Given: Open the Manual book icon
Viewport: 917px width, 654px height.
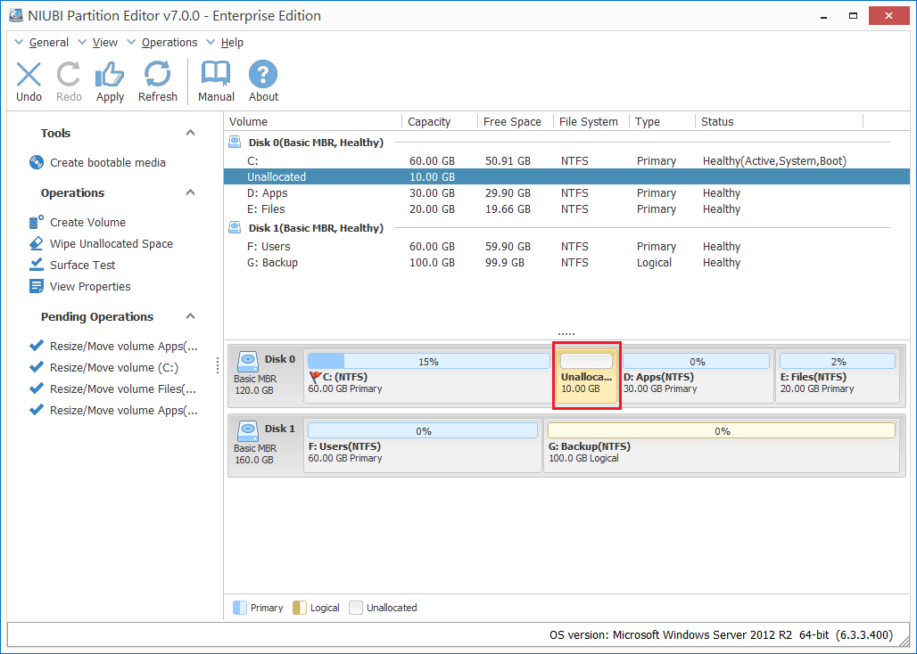Looking at the screenshot, I should [216, 74].
